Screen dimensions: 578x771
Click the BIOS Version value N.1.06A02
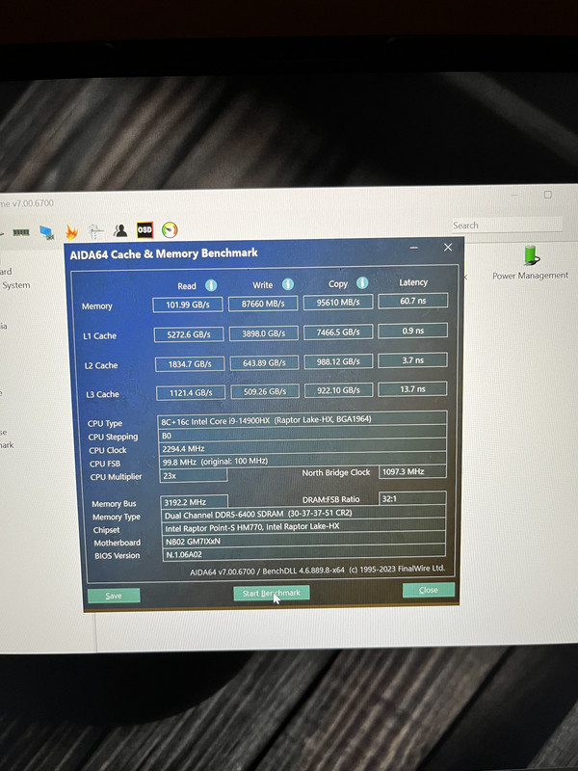click(x=303, y=553)
